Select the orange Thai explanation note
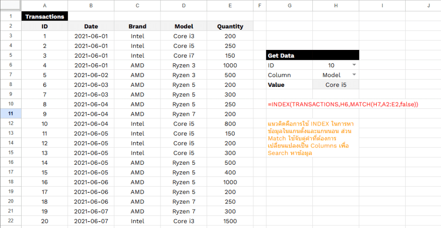Screen dimensions: 441x228 pyautogui.click(x=311, y=138)
